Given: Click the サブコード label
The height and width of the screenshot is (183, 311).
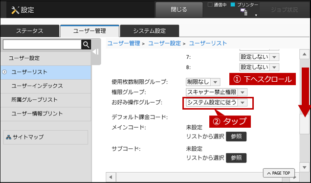Looking at the screenshot, I should (126, 149).
